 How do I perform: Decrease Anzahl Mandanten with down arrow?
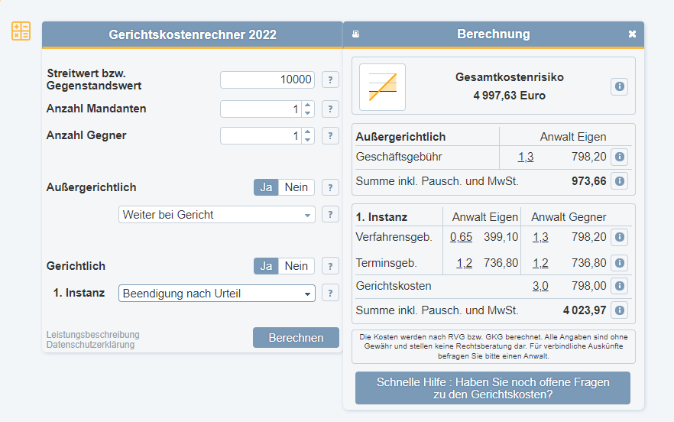pos(308,113)
